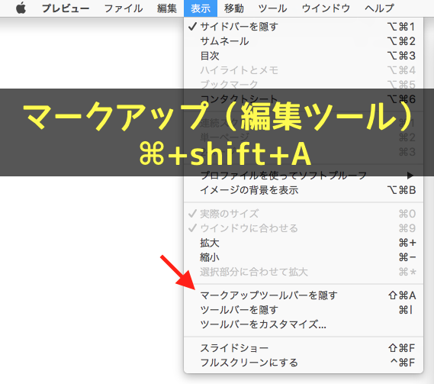Screen dimensions: 434x384
Task: Toggle サイドバーを隠す checked item
Action: pyautogui.click(x=304, y=27)
